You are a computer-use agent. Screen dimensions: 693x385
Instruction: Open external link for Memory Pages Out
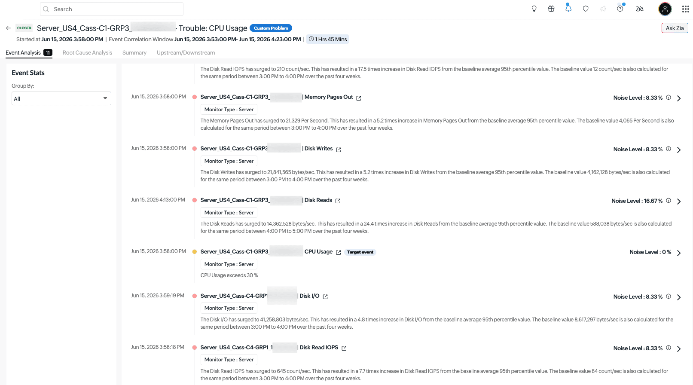(359, 98)
